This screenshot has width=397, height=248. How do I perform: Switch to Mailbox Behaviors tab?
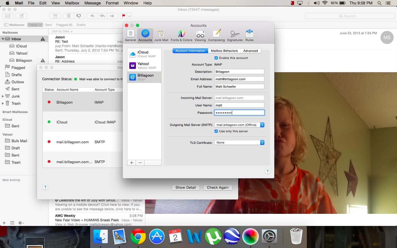(x=224, y=51)
